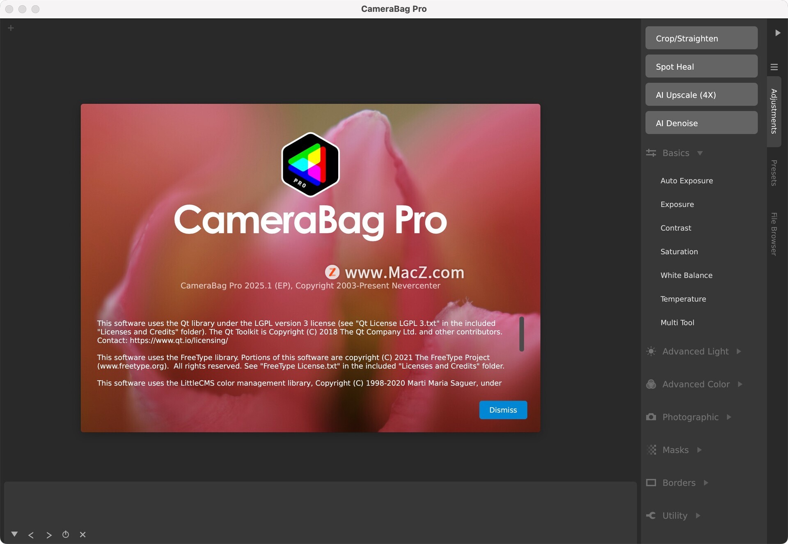Image resolution: width=788 pixels, height=544 pixels.
Task: Add White Balance adjustment
Action: [686, 275]
